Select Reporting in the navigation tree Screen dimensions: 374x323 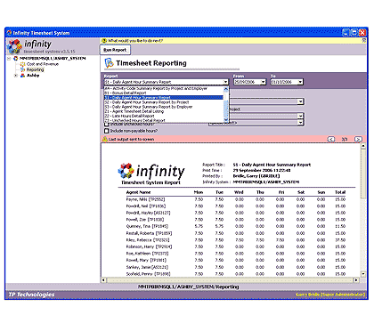pos(35,69)
